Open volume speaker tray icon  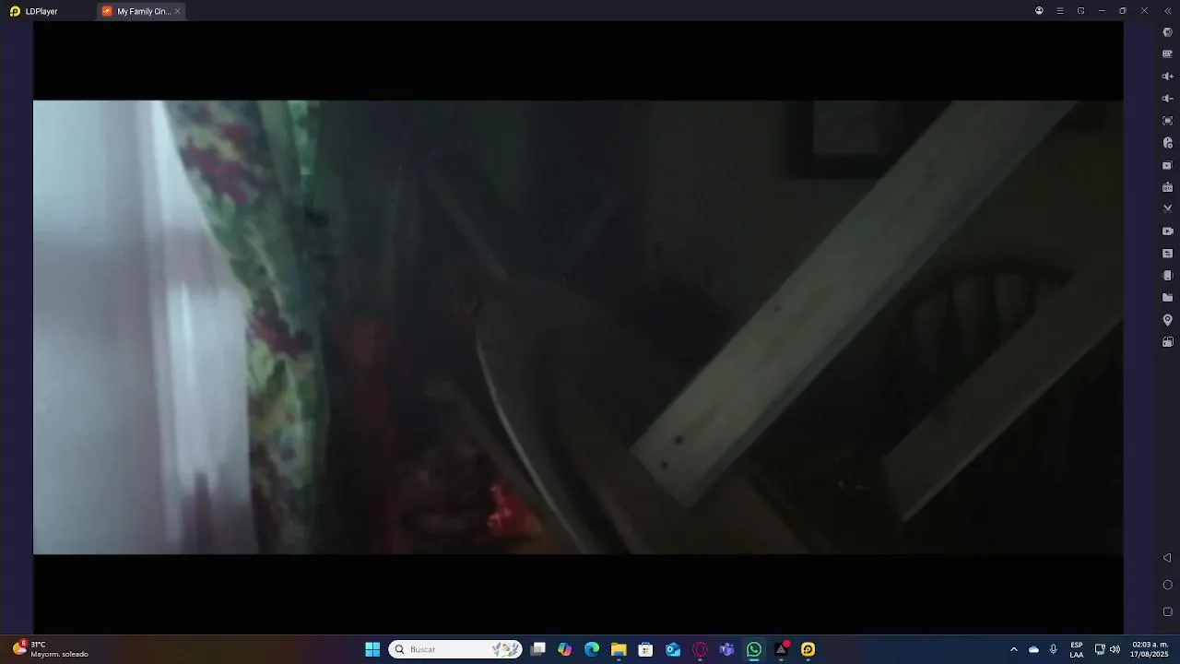pyautogui.click(x=1115, y=649)
